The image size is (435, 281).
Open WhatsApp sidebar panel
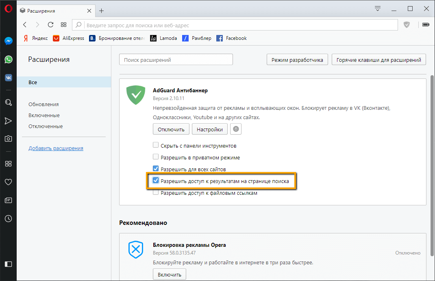pos(8,59)
